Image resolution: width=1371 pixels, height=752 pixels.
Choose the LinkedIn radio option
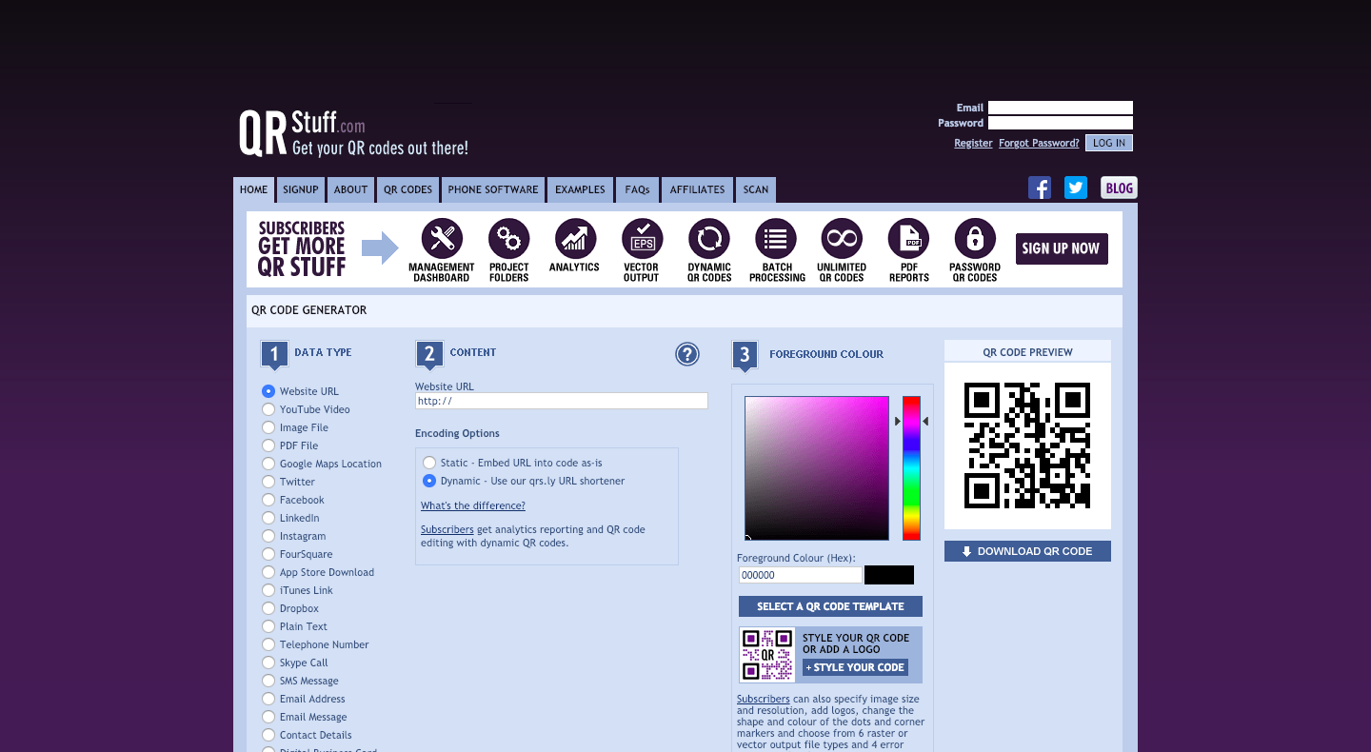click(268, 518)
